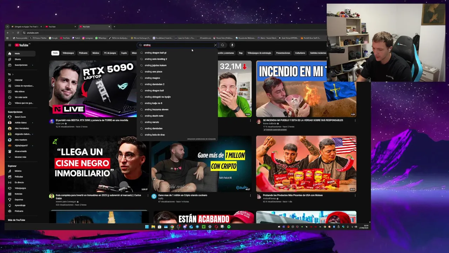Open Alex Hawkers subscription channel
Viewport: 449px width, 253px height.
pyautogui.click(x=21, y=140)
